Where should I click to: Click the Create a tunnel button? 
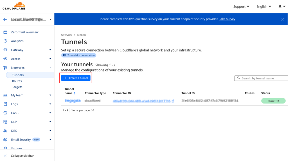[76, 78]
